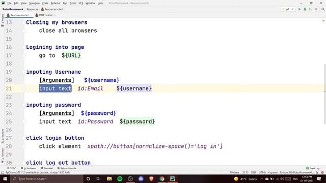
Task: Open the Help menu
Action: 100,3
